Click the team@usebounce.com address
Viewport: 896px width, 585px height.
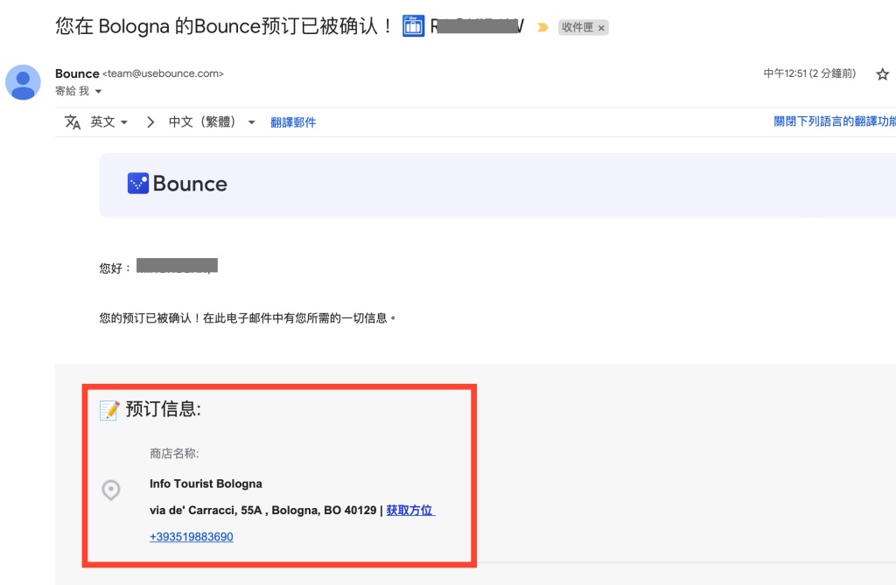click(163, 73)
